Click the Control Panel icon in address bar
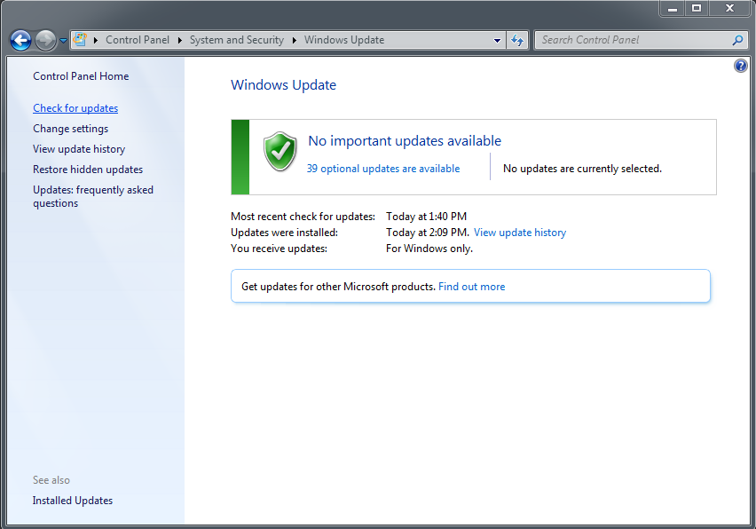 tap(80, 40)
